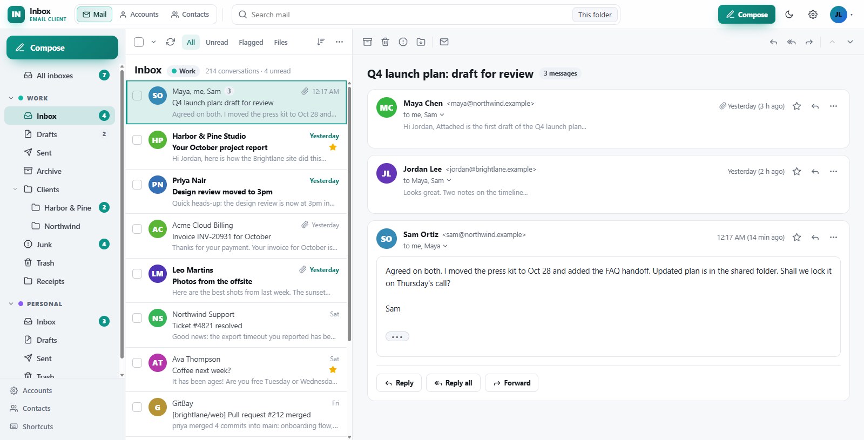Tick checkbox for Leo Martins email
The height and width of the screenshot is (440, 864).
click(x=137, y=274)
